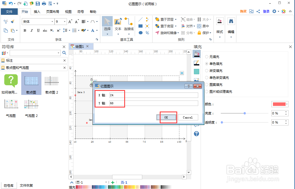Click OK in the dialog
Viewport: 295px width, 189px height.
pos(166,117)
